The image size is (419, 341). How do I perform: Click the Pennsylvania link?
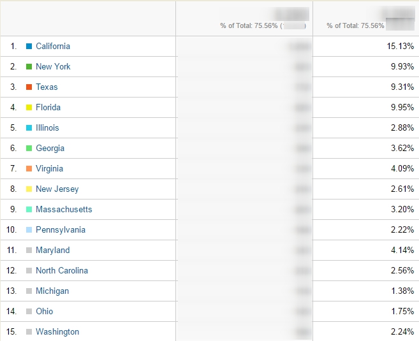[x=61, y=230]
